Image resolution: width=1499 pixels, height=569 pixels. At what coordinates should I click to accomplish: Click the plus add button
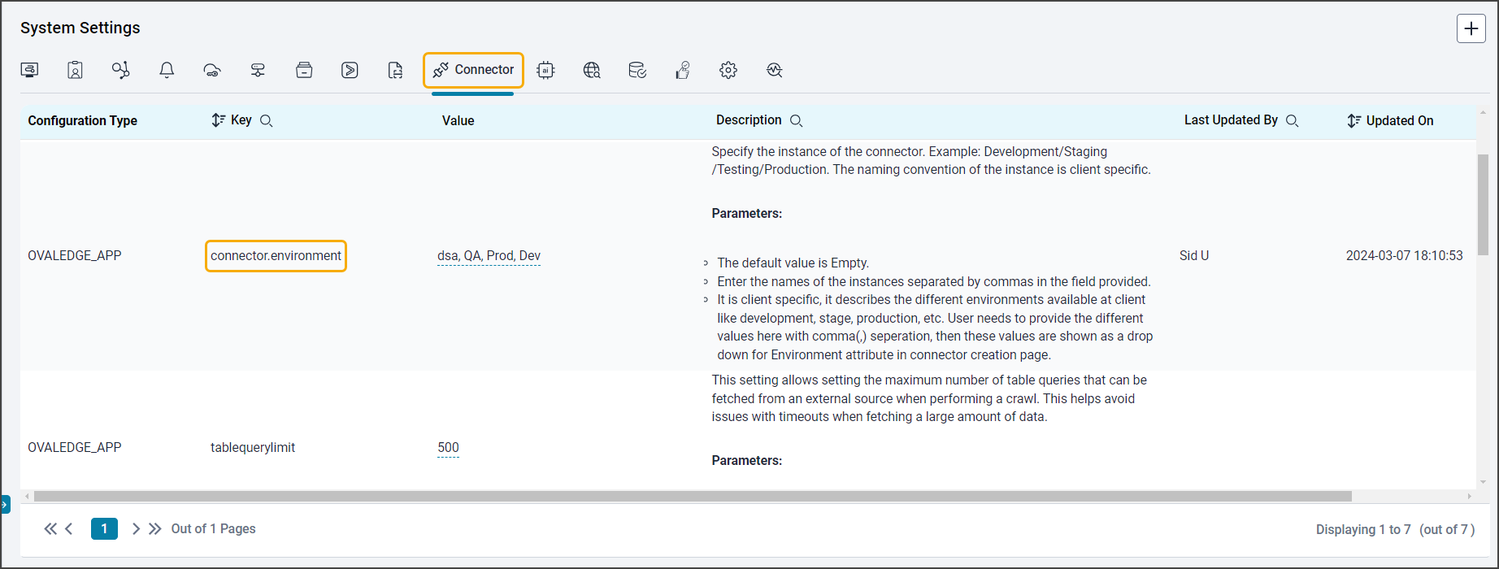point(1471,28)
